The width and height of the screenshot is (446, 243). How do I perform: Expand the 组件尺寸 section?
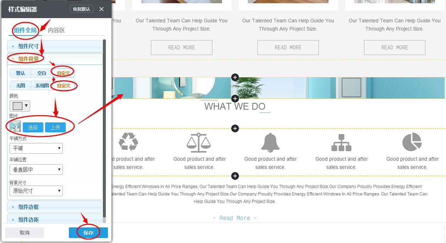click(55, 46)
